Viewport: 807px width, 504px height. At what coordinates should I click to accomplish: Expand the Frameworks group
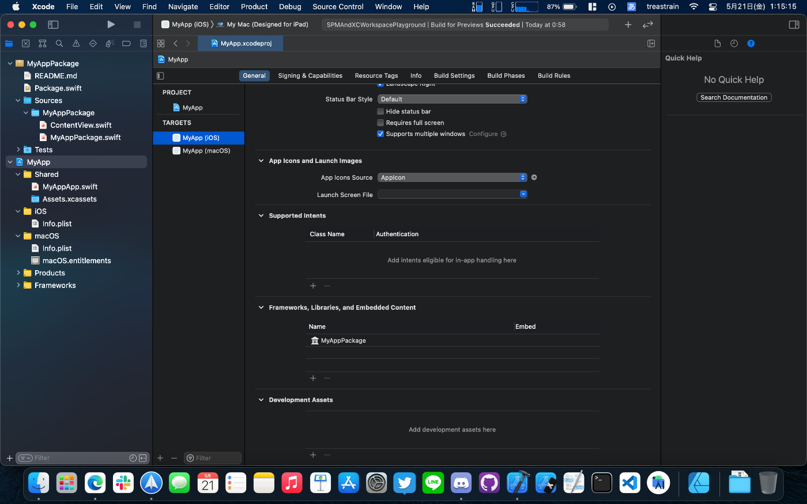(x=18, y=286)
